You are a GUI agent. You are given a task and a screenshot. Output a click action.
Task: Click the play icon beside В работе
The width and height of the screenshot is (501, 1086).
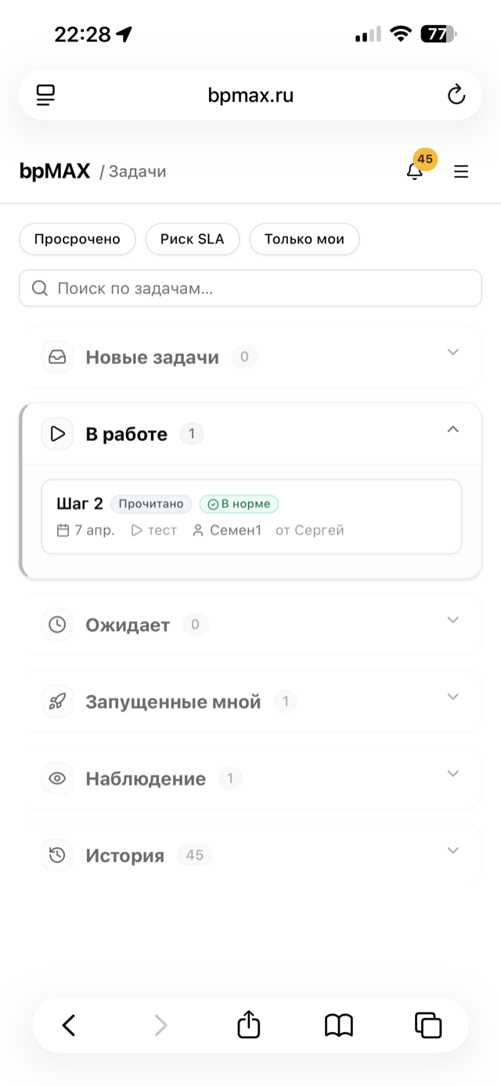[x=57, y=433]
